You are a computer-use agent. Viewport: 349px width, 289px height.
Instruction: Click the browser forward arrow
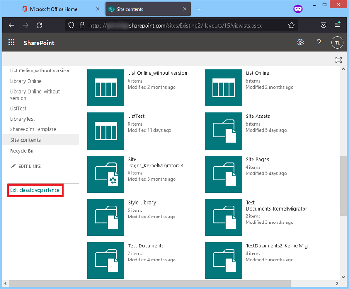click(x=25, y=25)
